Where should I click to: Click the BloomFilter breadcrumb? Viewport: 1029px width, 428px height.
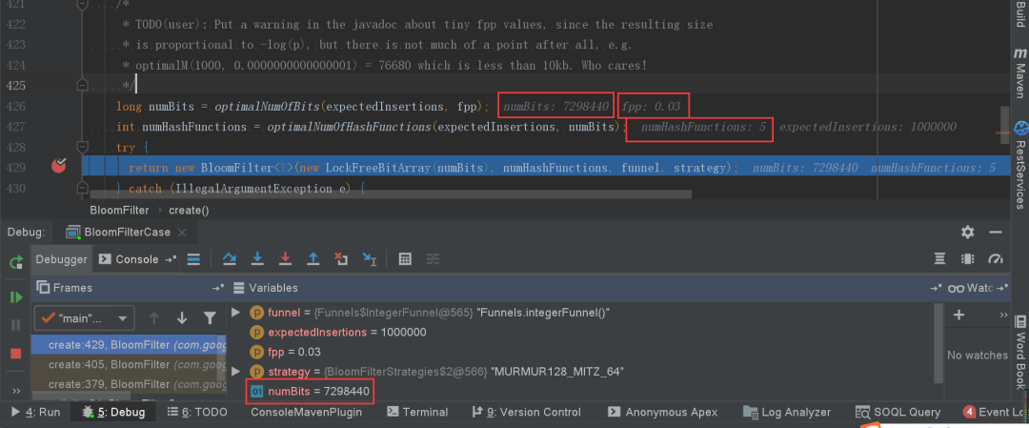point(119,210)
